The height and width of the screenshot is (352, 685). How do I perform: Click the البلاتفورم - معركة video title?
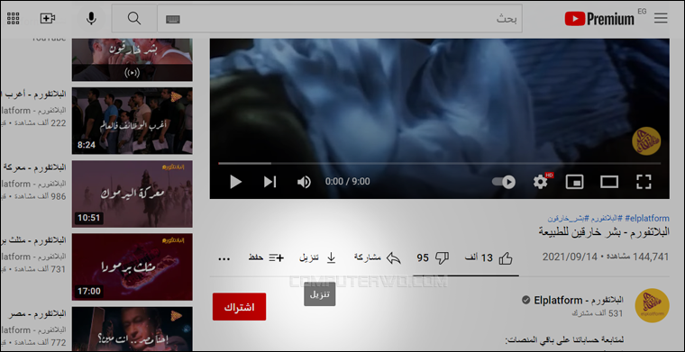pos(34,167)
